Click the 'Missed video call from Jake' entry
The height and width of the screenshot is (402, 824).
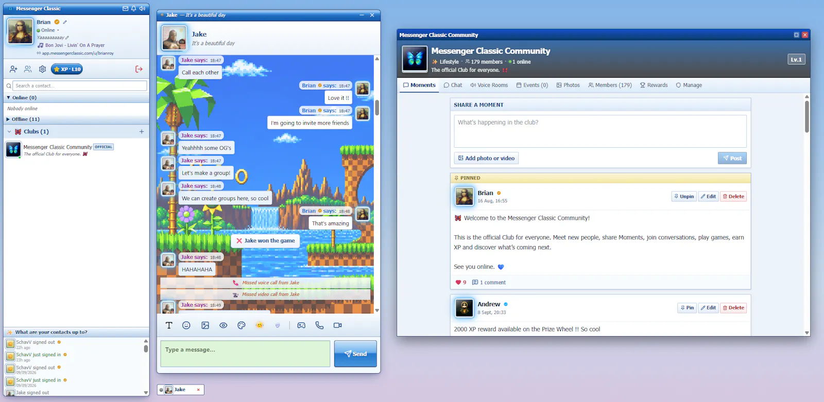pos(266,294)
